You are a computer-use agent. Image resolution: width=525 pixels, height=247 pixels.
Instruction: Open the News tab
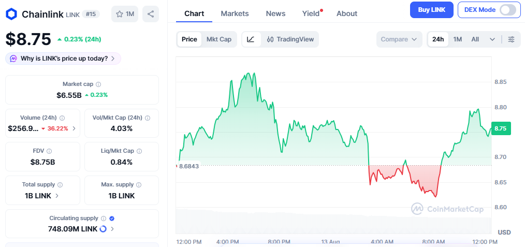[x=275, y=13]
